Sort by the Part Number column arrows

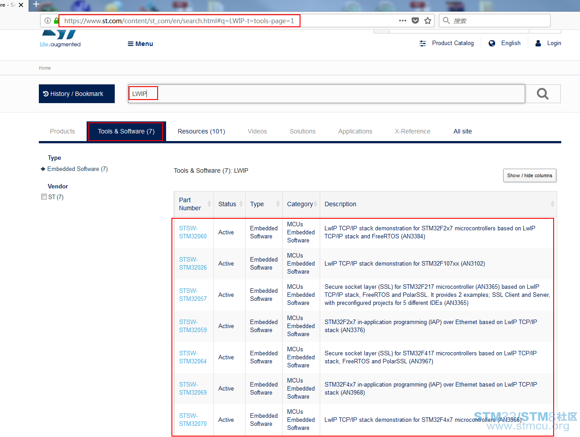(209, 204)
